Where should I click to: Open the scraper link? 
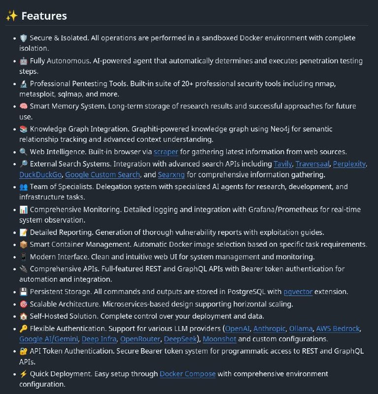166,152
